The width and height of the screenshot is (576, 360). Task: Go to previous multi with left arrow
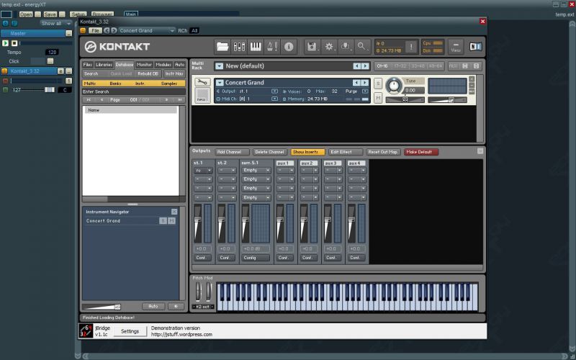coord(356,66)
